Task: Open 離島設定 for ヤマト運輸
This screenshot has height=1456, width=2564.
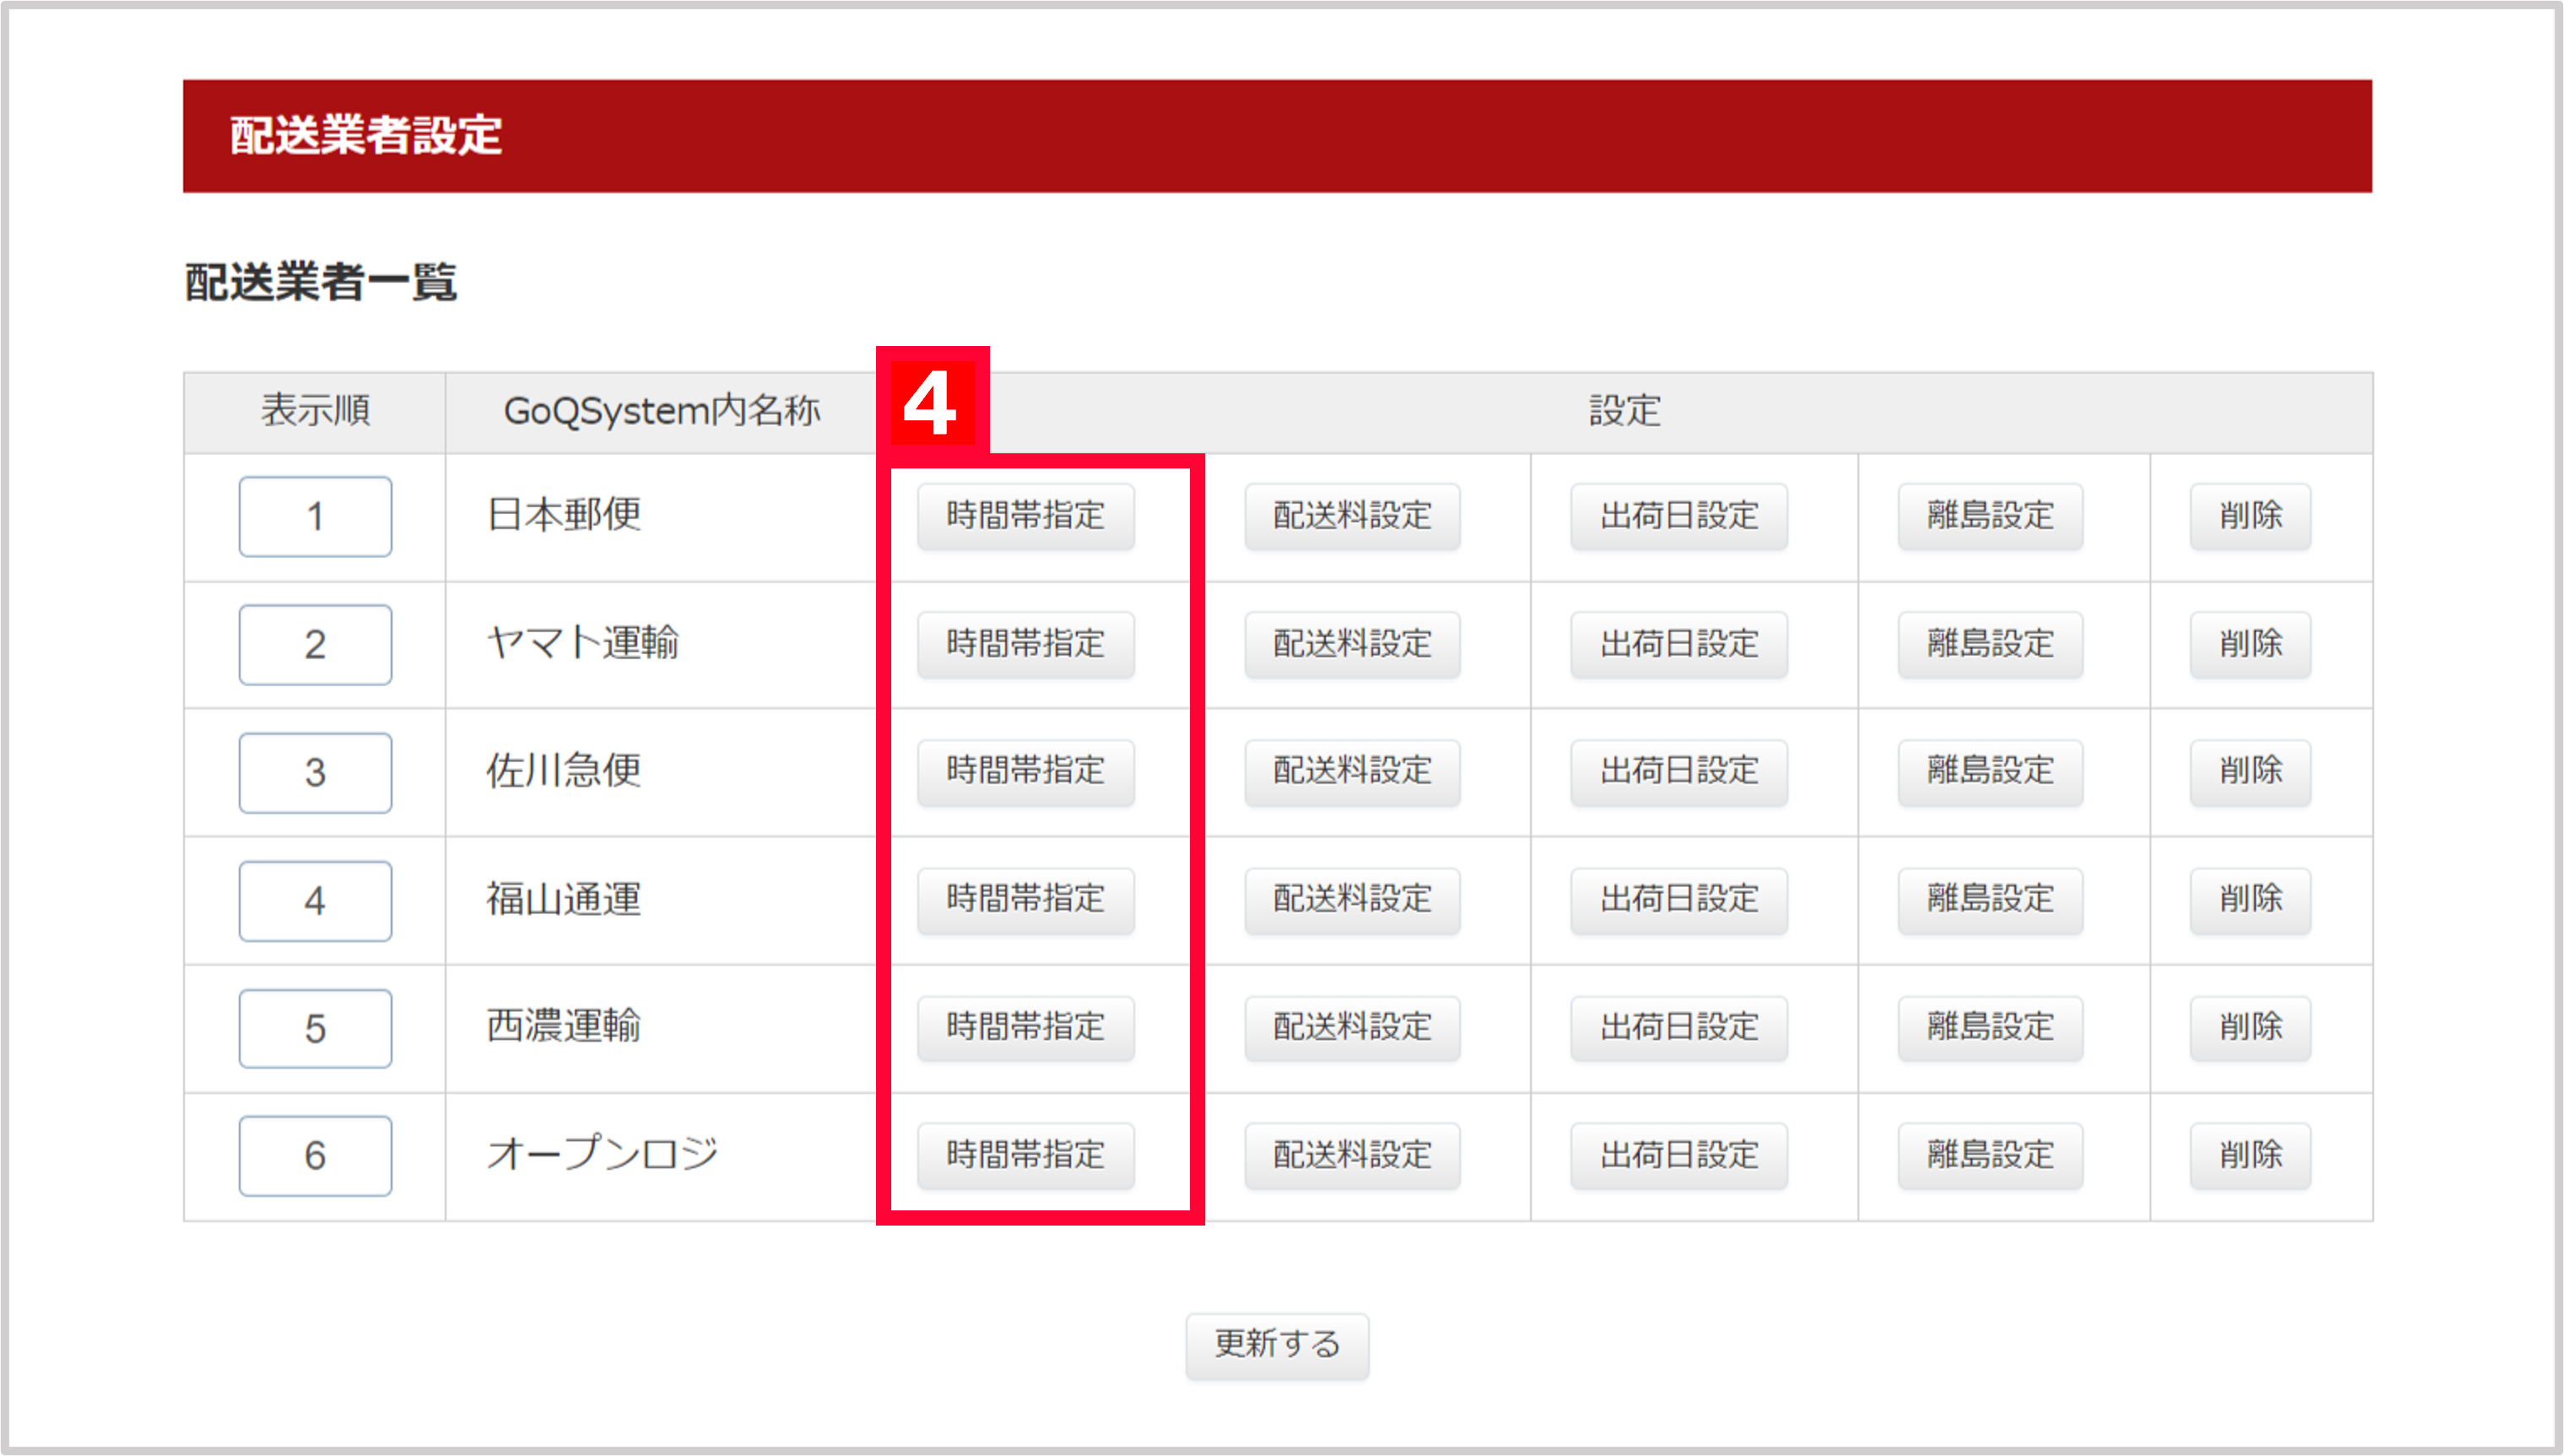Action: pos(1990,644)
